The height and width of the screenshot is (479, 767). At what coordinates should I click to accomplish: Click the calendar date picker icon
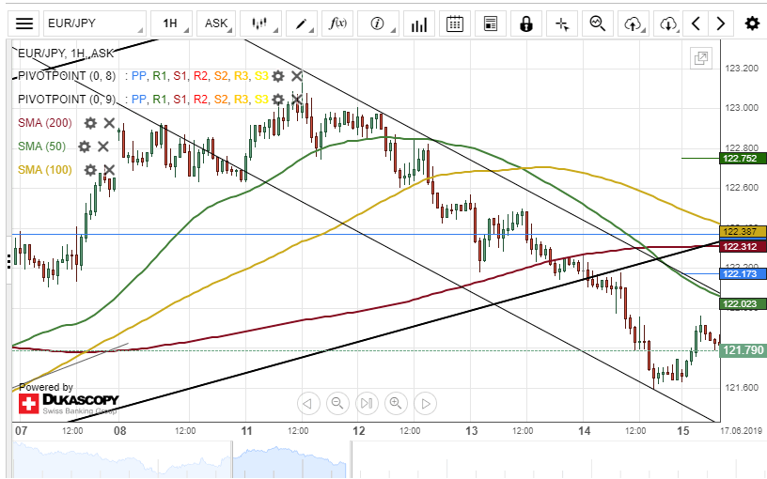click(x=454, y=23)
